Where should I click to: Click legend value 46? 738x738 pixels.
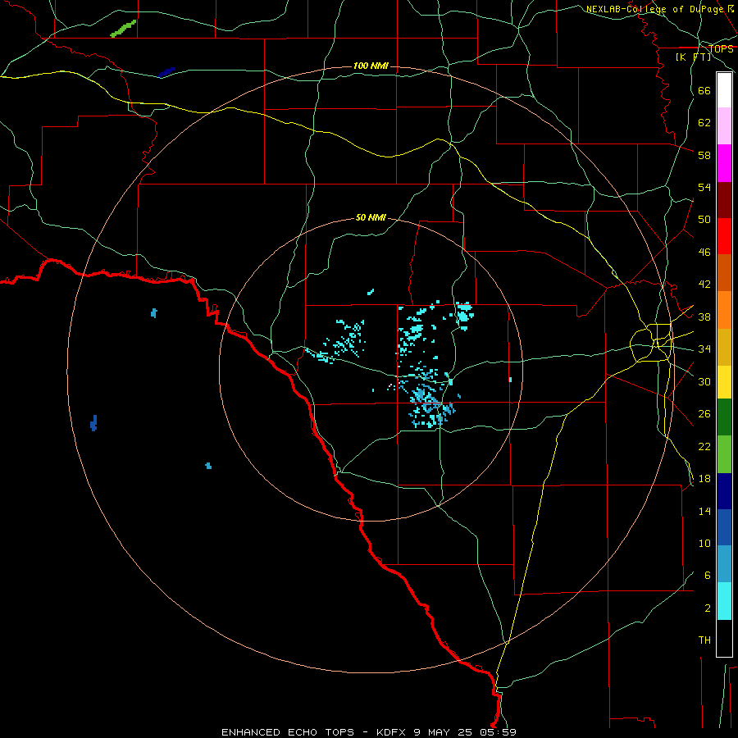[704, 253]
